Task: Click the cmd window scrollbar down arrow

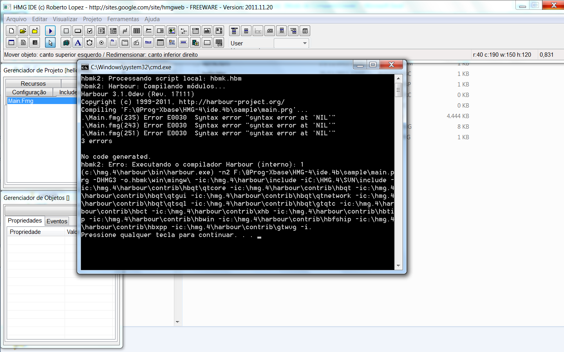Action: [x=398, y=266]
